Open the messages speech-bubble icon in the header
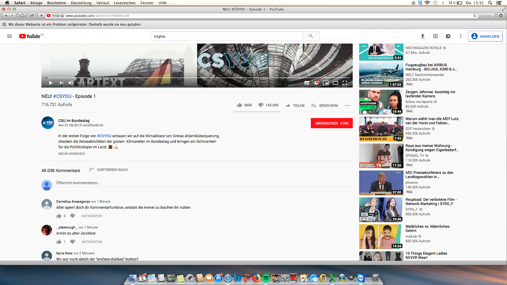 (x=448, y=36)
